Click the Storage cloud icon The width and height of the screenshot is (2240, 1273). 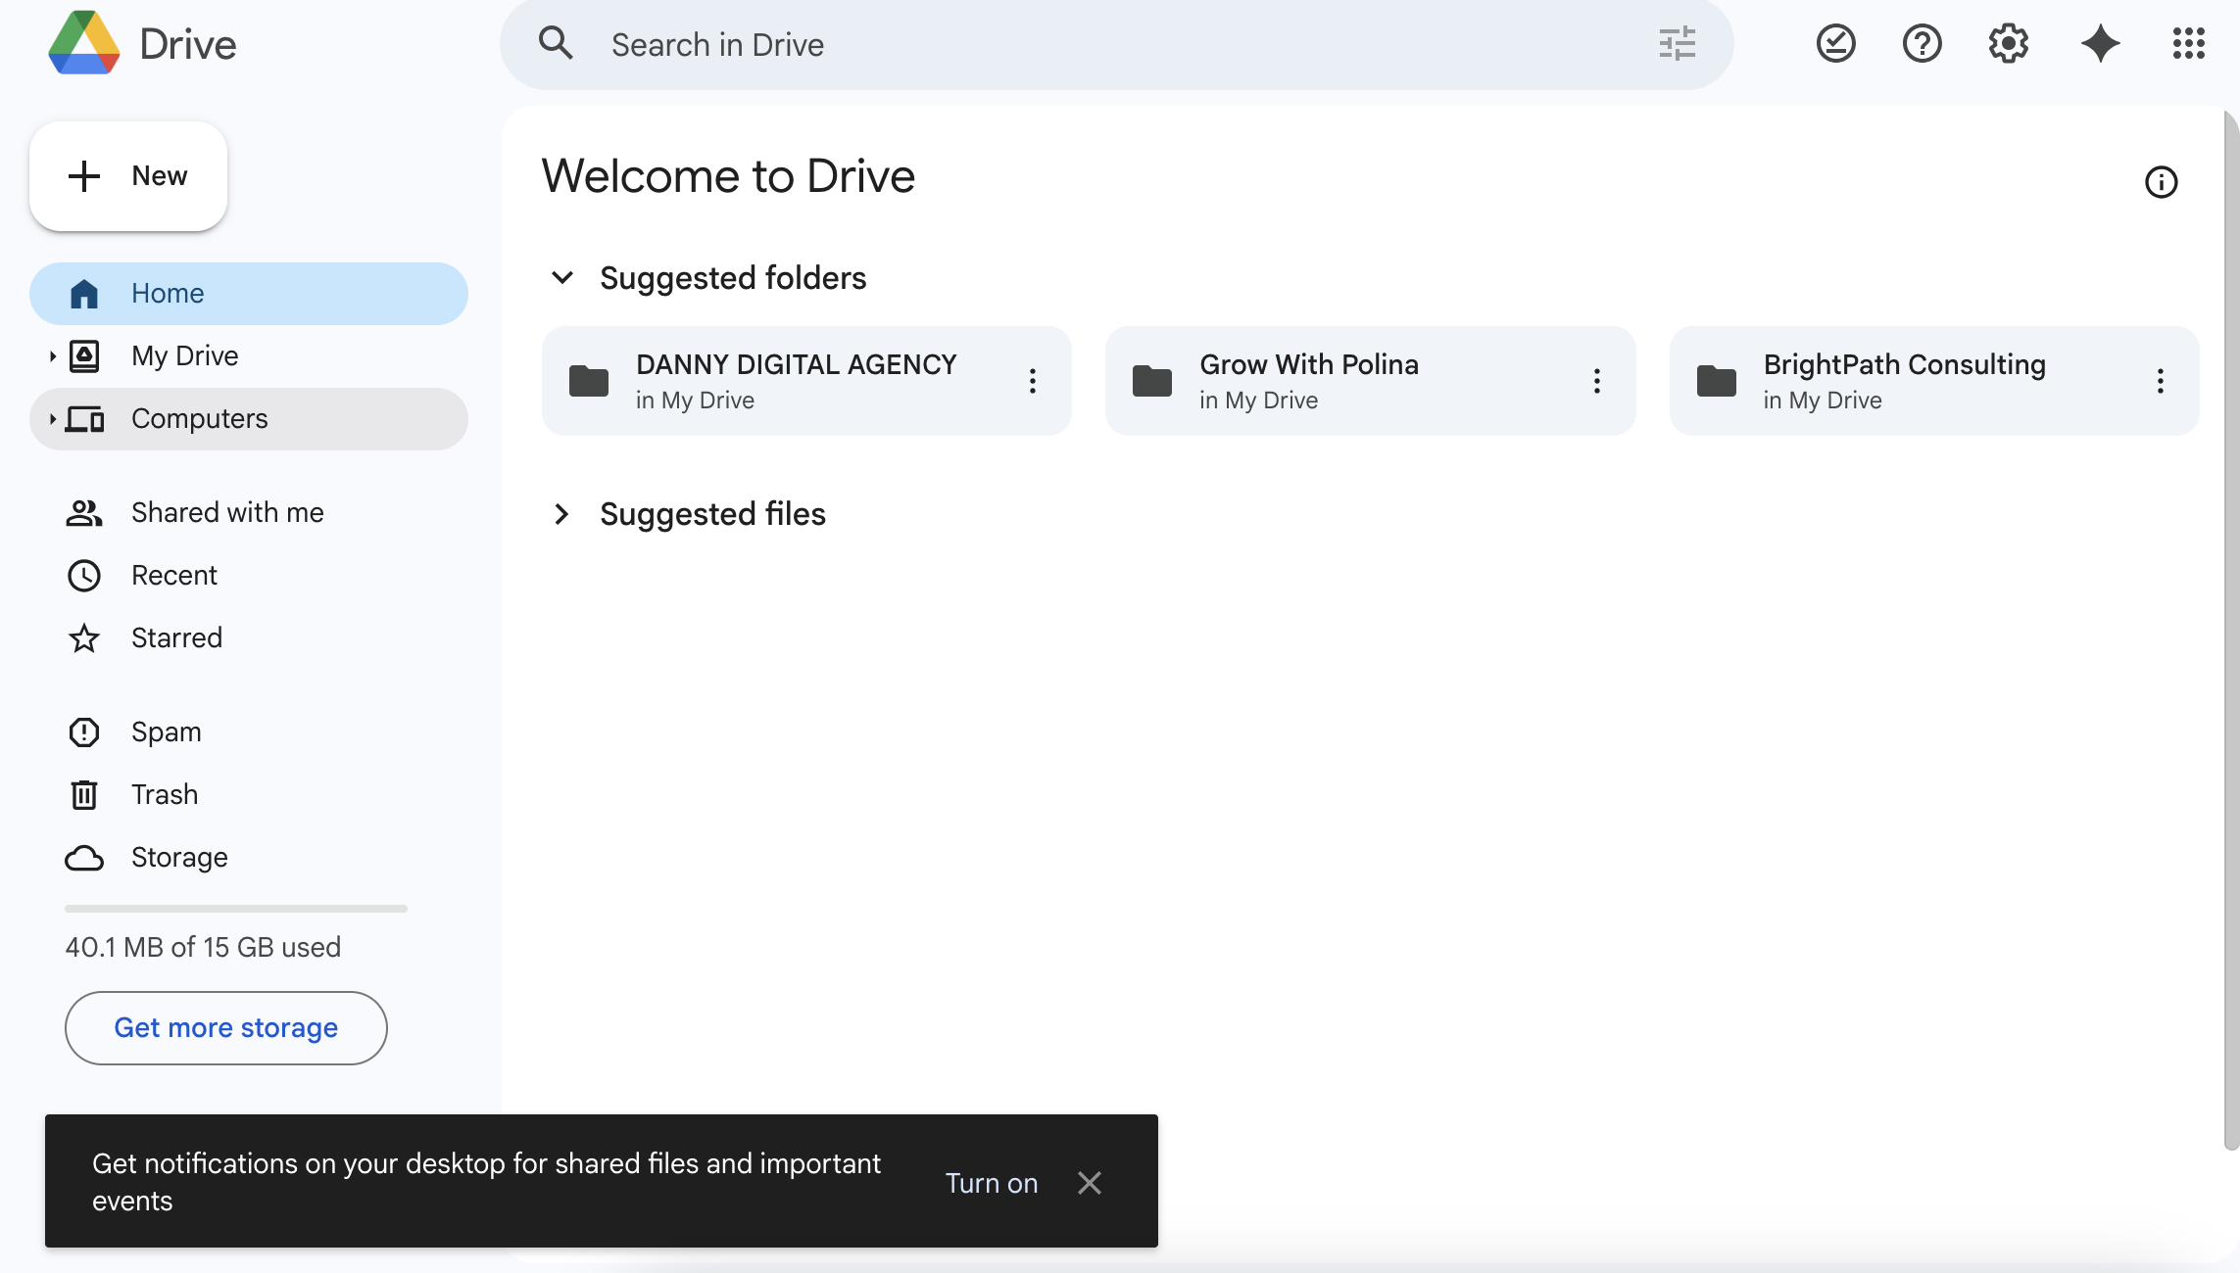(84, 859)
